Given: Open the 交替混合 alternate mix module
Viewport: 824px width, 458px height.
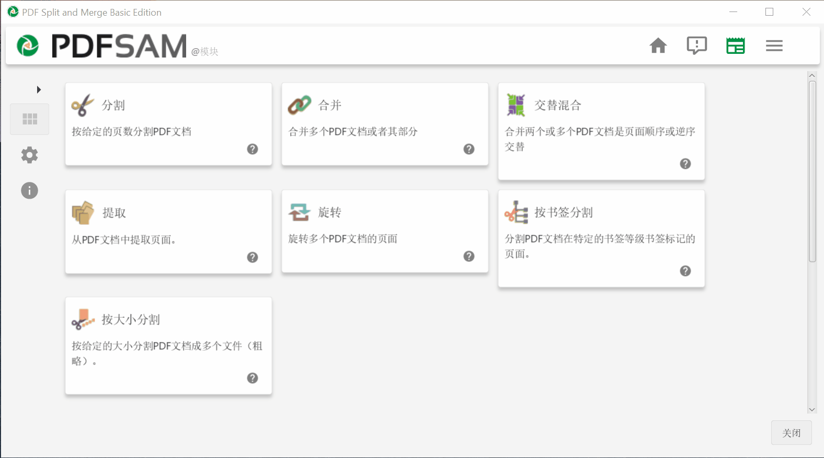Looking at the screenshot, I should tap(601, 131).
